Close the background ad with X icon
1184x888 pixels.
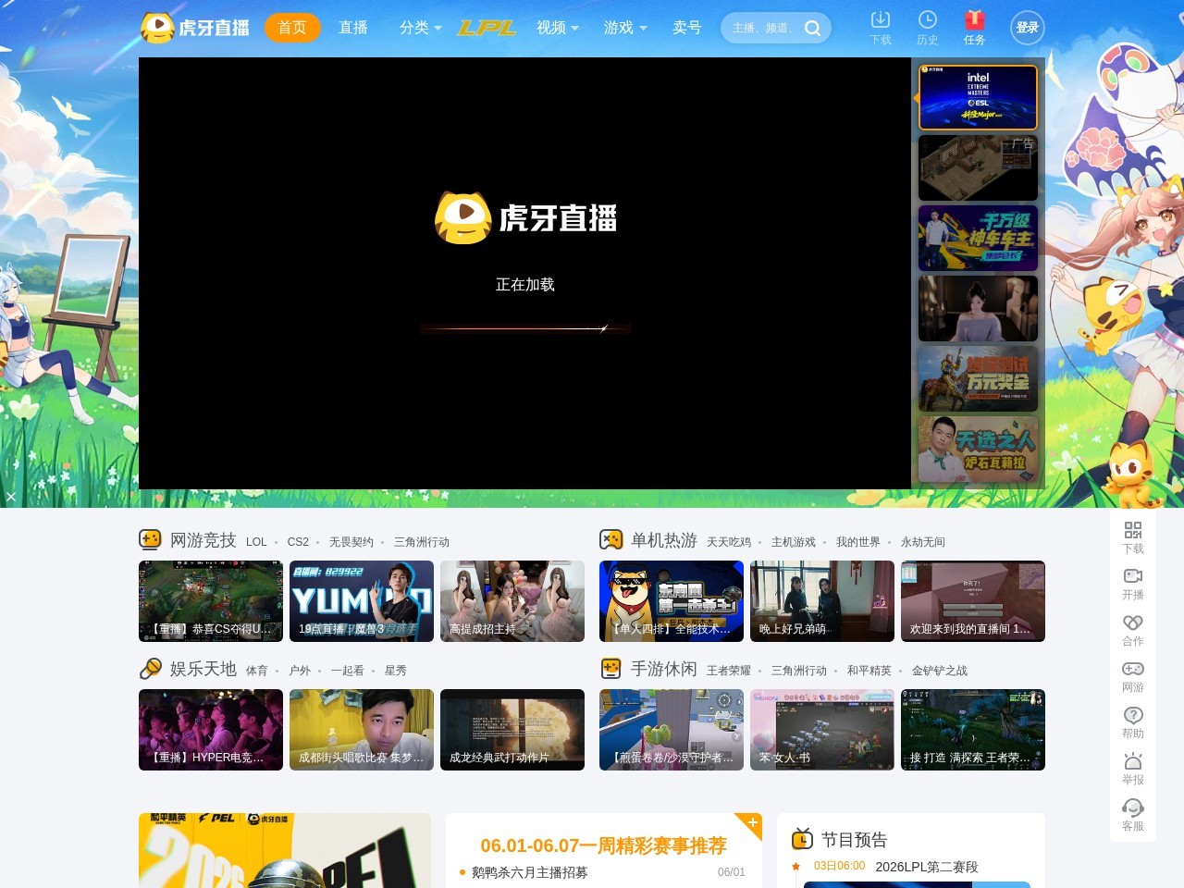[11, 497]
